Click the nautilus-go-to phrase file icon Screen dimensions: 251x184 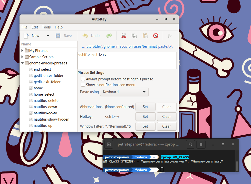tap(31, 113)
